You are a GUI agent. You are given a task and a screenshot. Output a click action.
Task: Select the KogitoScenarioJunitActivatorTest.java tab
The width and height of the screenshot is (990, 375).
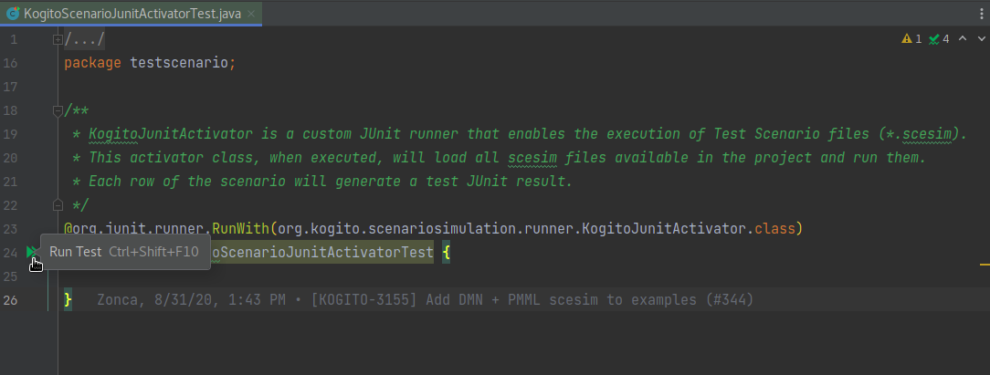click(132, 14)
